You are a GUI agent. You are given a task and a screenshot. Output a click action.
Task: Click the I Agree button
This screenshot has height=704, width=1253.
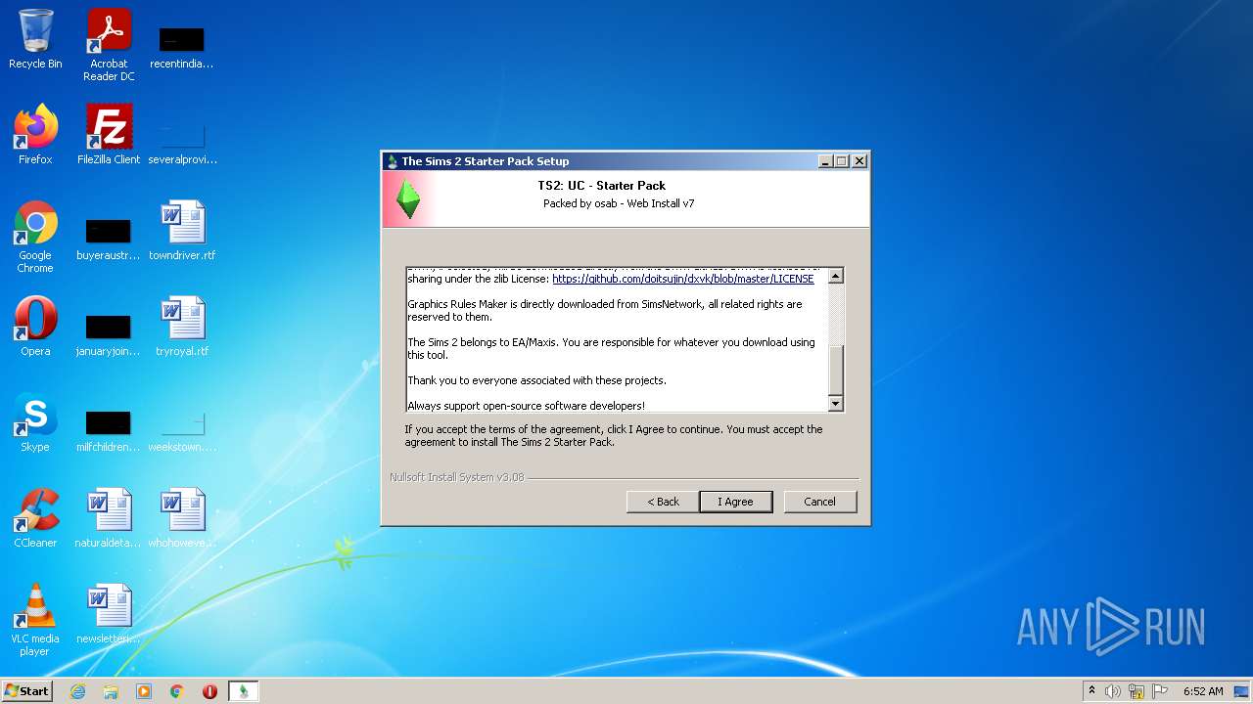click(x=735, y=502)
